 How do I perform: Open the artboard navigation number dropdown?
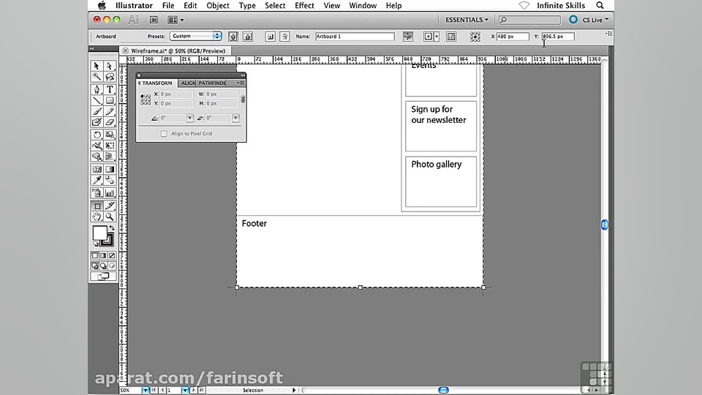[x=185, y=390]
